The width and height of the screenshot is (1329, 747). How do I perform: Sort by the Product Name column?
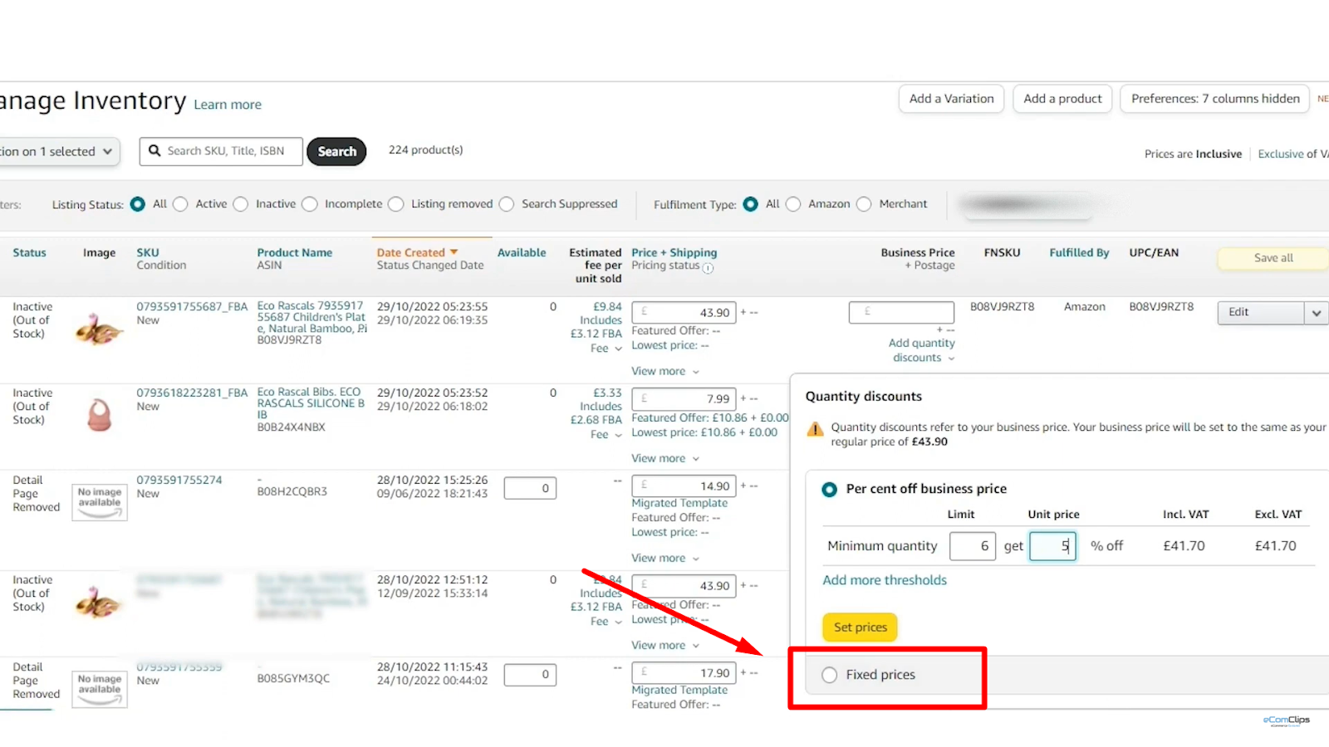295,252
